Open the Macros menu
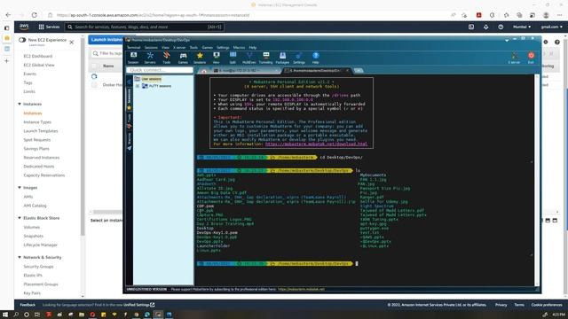The width and height of the screenshot is (568, 319). (239, 47)
